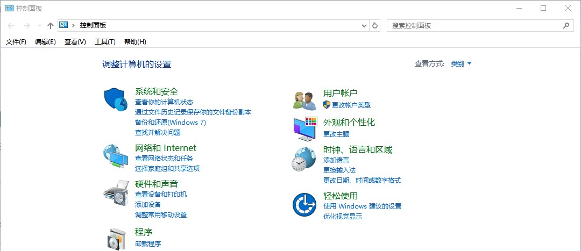Open the 文件(F) menu
The height and width of the screenshot is (251, 581).
[16, 42]
